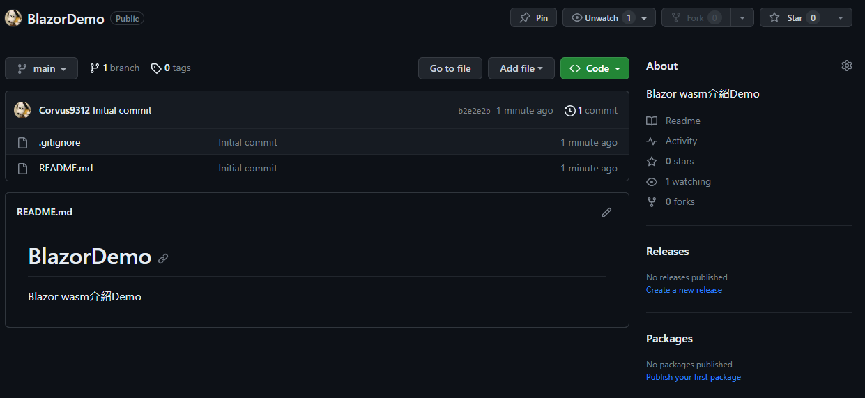Click the README.md panel header label
This screenshot has width=865, height=398.
tap(45, 212)
